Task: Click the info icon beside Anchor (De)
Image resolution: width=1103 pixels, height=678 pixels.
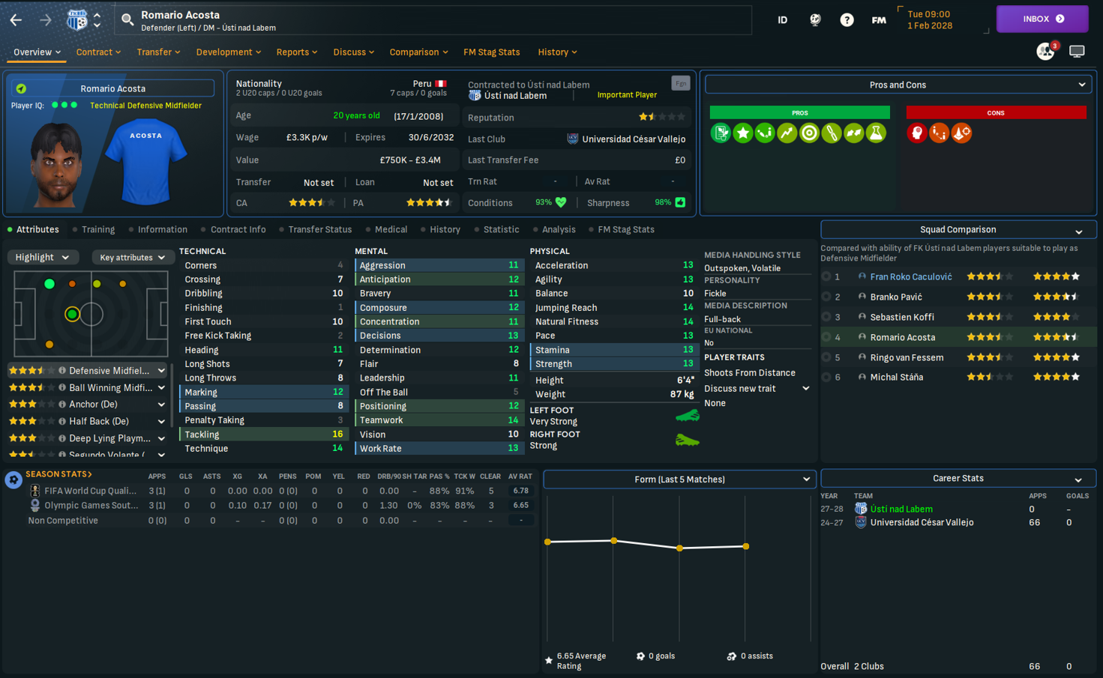Action: [x=62, y=405]
